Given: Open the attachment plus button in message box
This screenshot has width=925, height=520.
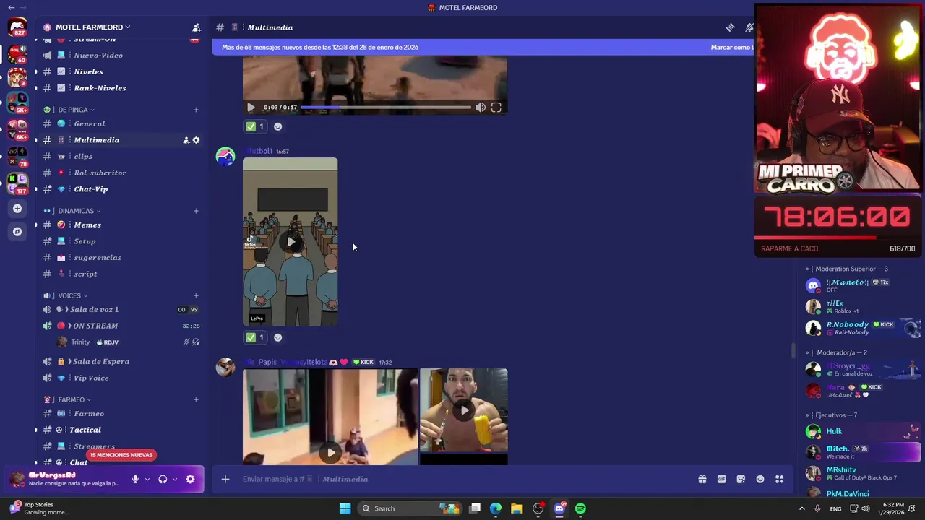Looking at the screenshot, I should click(x=225, y=479).
